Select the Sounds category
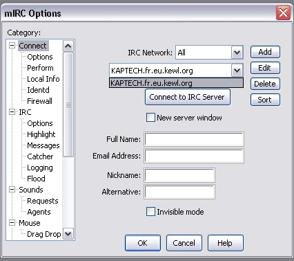This screenshot has width=294, height=261. click(x=31, y=190)
